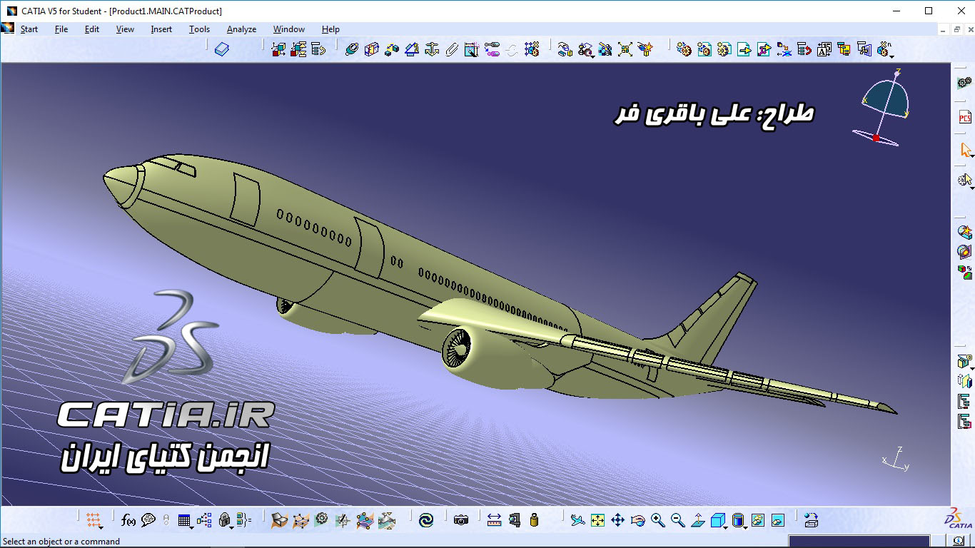The image size is (975, 548).
Task: Click the Fit All In icon
Action: (x=597, y=520)
